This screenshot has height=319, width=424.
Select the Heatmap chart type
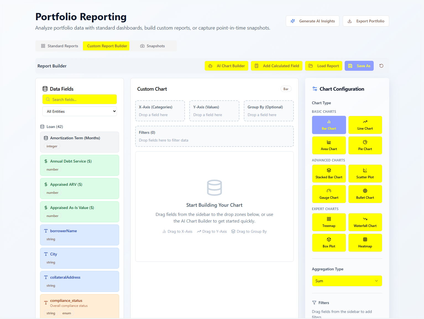[365, 243]
